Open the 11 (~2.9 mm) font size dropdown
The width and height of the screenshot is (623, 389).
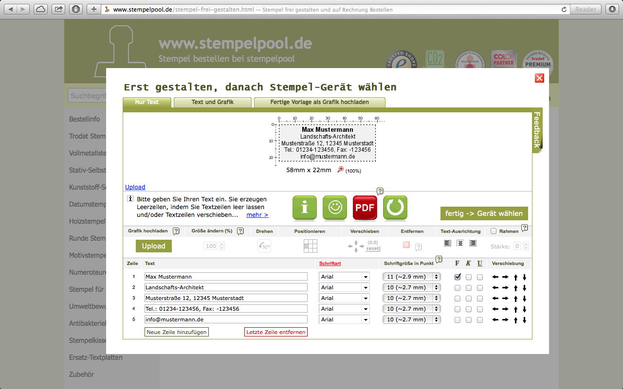click(x=412, y=277)
